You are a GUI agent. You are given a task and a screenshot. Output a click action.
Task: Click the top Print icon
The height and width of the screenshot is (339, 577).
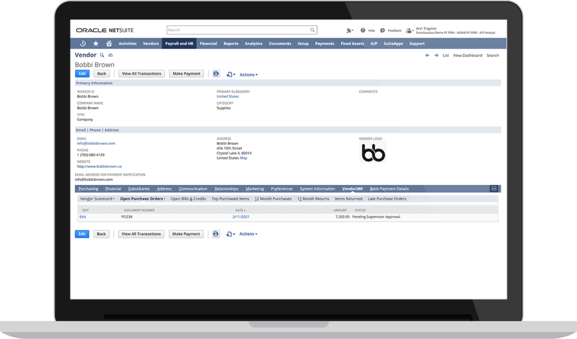(216, 74)
